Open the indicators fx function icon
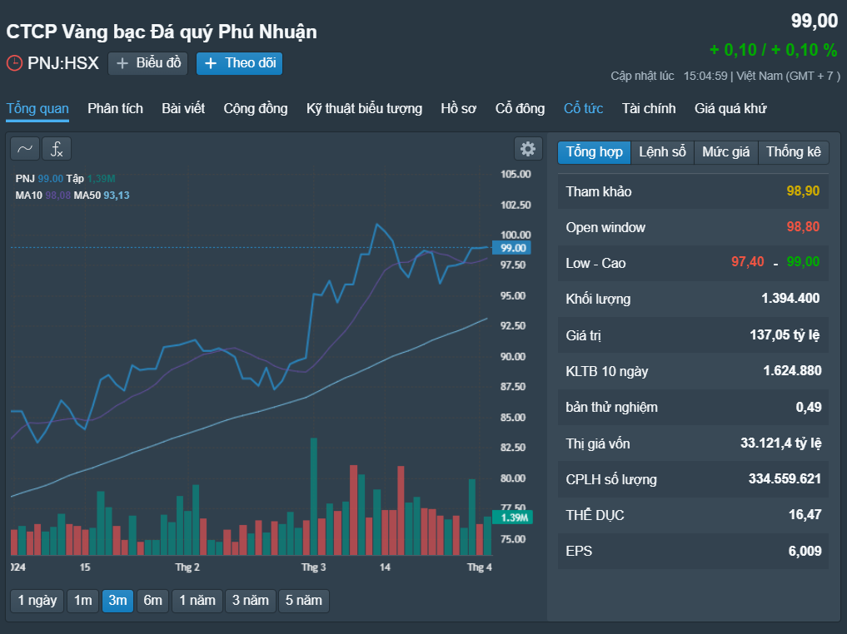 pos(57,149)
